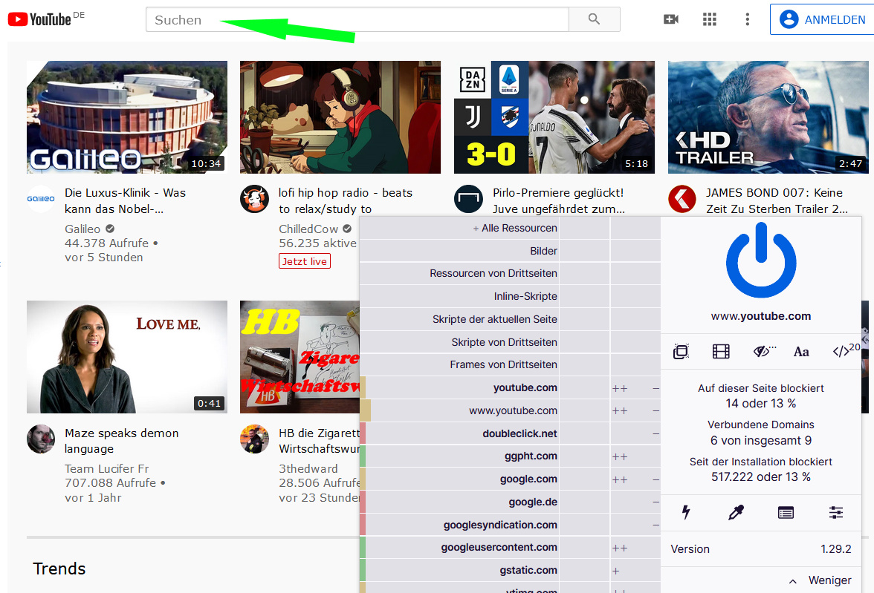This screenshot has height=593, width=874.
Task: Open the Juventus 3-0 highlight thumbnail
Action: pos(554,117)
